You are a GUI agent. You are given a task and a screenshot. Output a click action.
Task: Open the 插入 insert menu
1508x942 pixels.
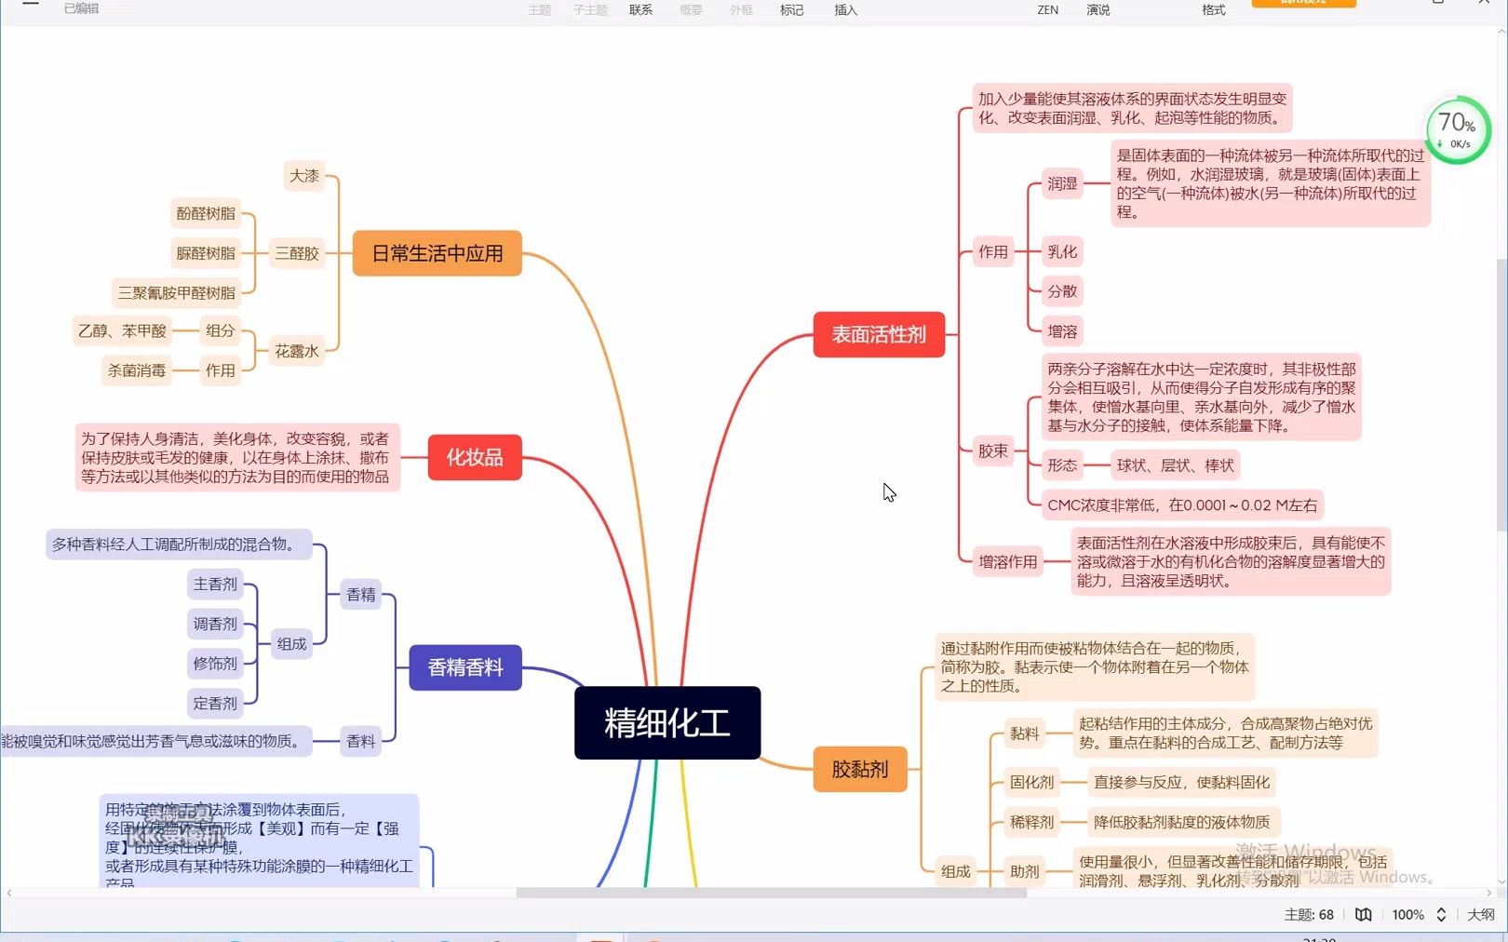click(x=845, y=10)
